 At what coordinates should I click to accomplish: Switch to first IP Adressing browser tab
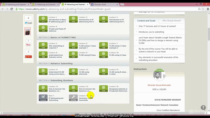pyautogui.click(x=16, y=4)
